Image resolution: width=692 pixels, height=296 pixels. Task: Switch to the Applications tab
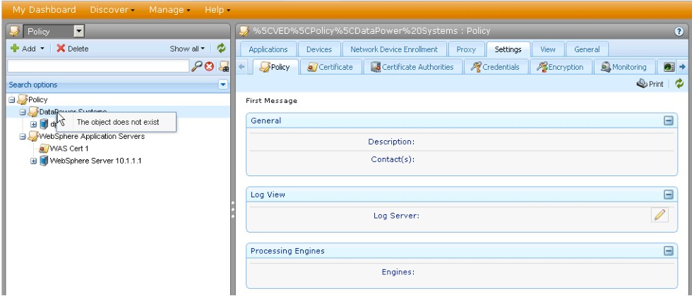point(268,49)
